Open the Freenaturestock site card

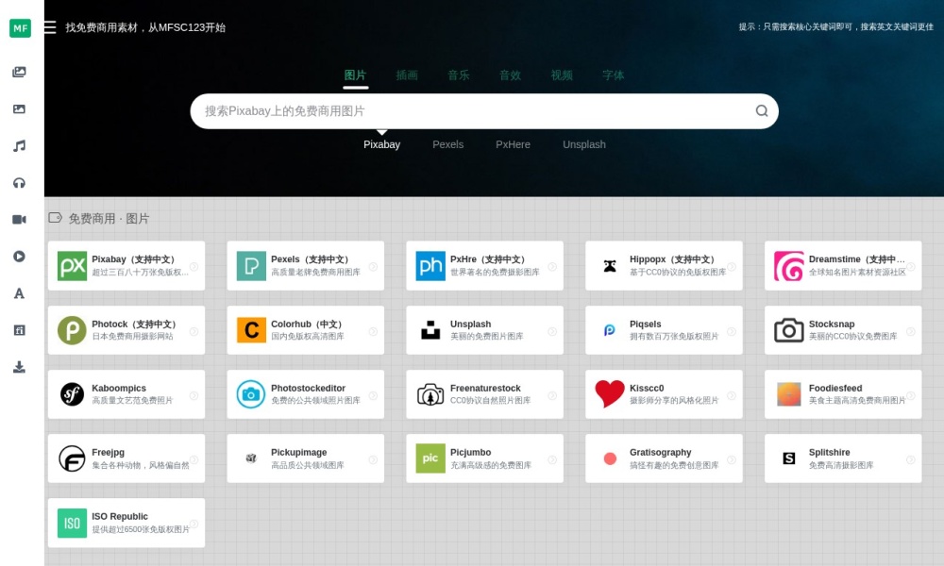click(484, 394)
